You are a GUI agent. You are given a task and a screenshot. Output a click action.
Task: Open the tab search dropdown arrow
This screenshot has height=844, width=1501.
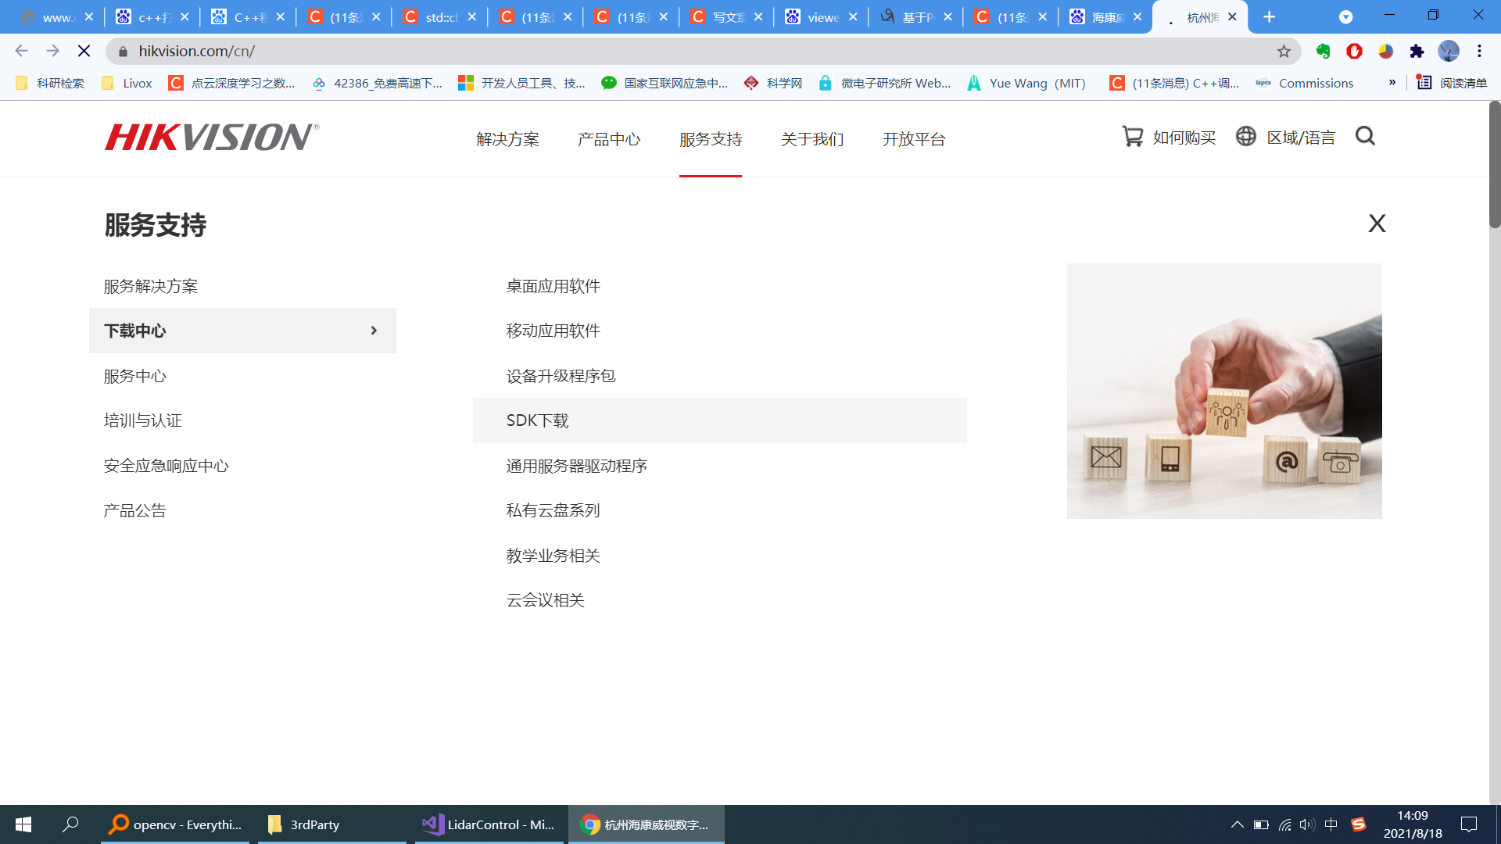tap(1345, 17)
